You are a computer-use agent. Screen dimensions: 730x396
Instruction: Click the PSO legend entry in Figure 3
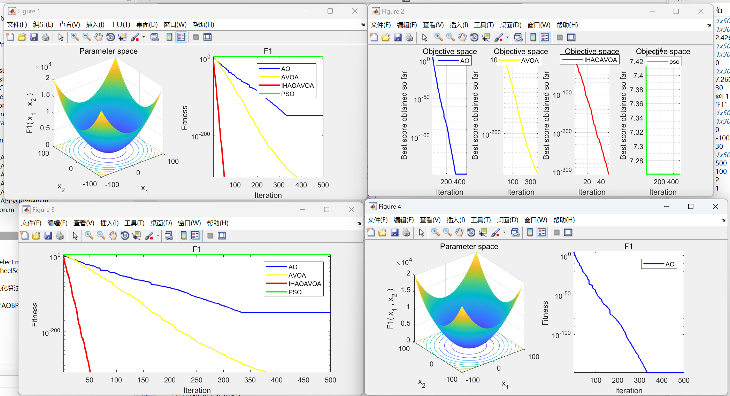[x=295, y=292]
